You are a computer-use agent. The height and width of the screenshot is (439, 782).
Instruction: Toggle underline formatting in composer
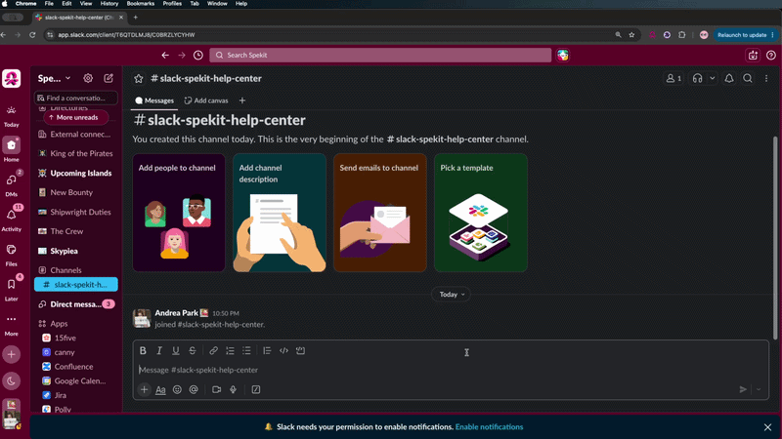pos(176,351)
